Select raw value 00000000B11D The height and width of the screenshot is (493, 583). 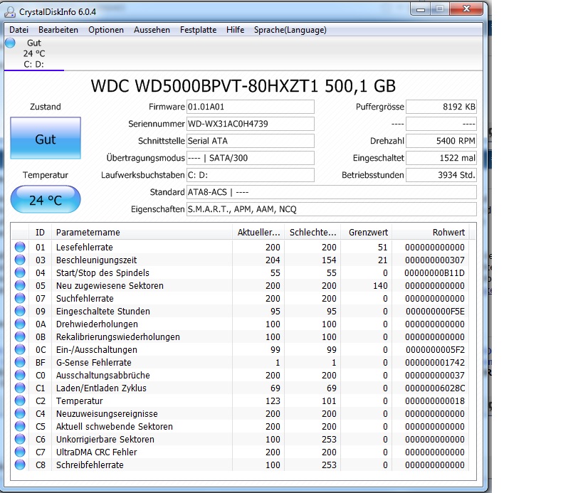pos(434,272)
